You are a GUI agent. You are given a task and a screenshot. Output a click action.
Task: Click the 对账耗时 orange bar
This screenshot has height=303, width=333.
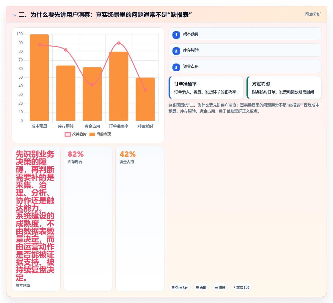point(145,99)
